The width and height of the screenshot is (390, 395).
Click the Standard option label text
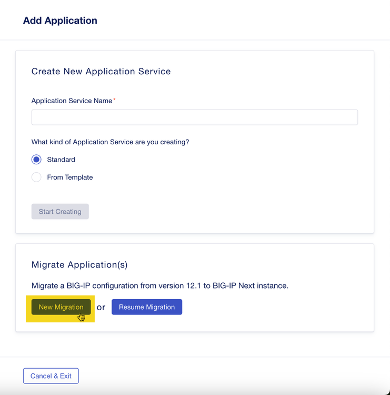[x=61, y=160]
